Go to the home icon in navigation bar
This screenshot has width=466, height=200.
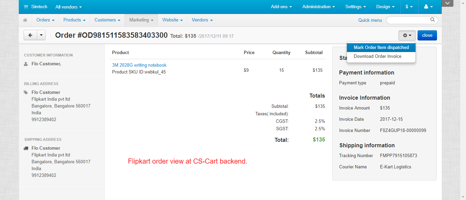click(x=25, y=20)
